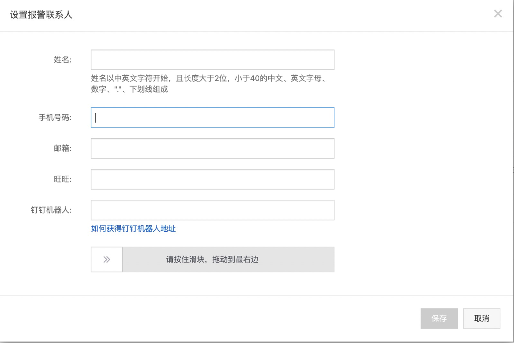Click hint line ending with 下划线组成
Image resolution: width=514 pixels, height=343 pixels.
[129, 89]
